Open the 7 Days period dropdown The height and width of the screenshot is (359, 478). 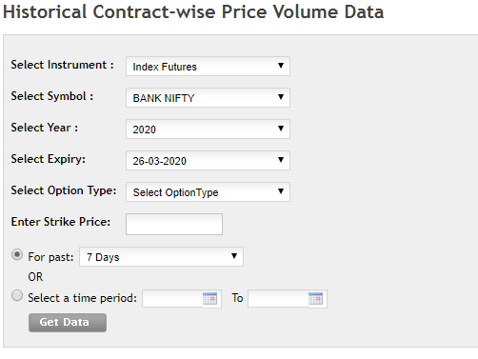161,256
